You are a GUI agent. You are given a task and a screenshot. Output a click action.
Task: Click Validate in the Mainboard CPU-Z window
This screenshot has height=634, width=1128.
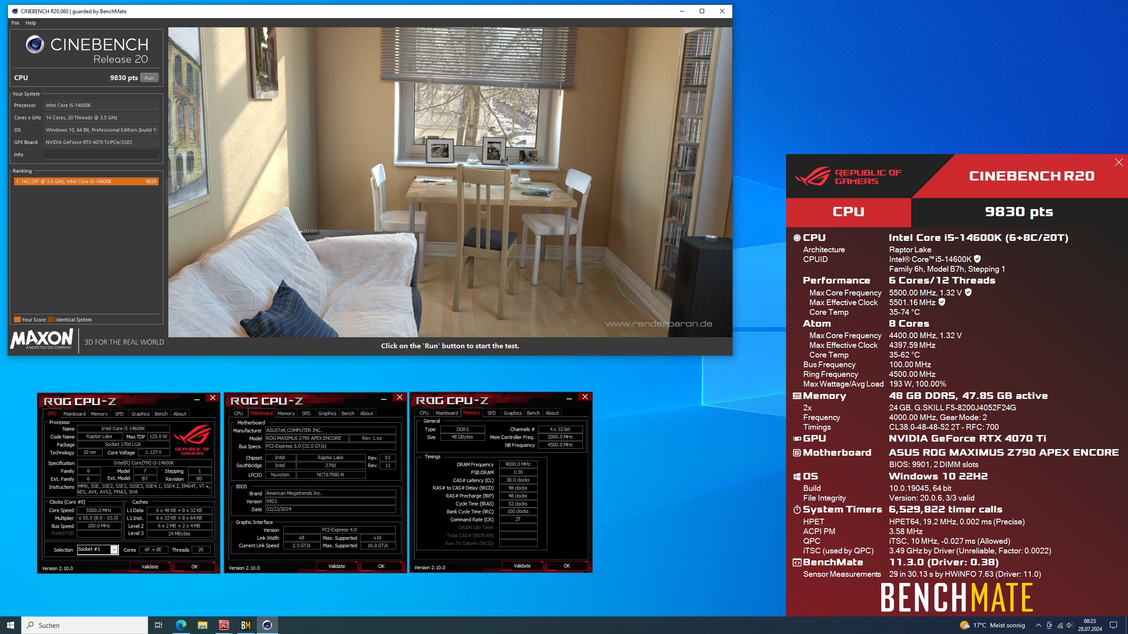(x=337, y=566)
